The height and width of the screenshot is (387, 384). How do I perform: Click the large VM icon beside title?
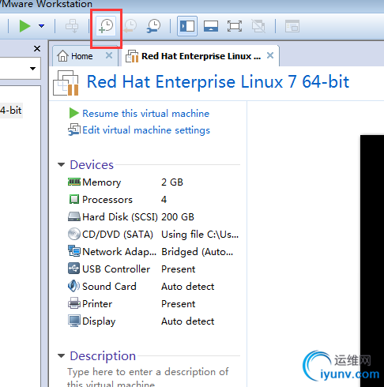[x=66, y=83]
